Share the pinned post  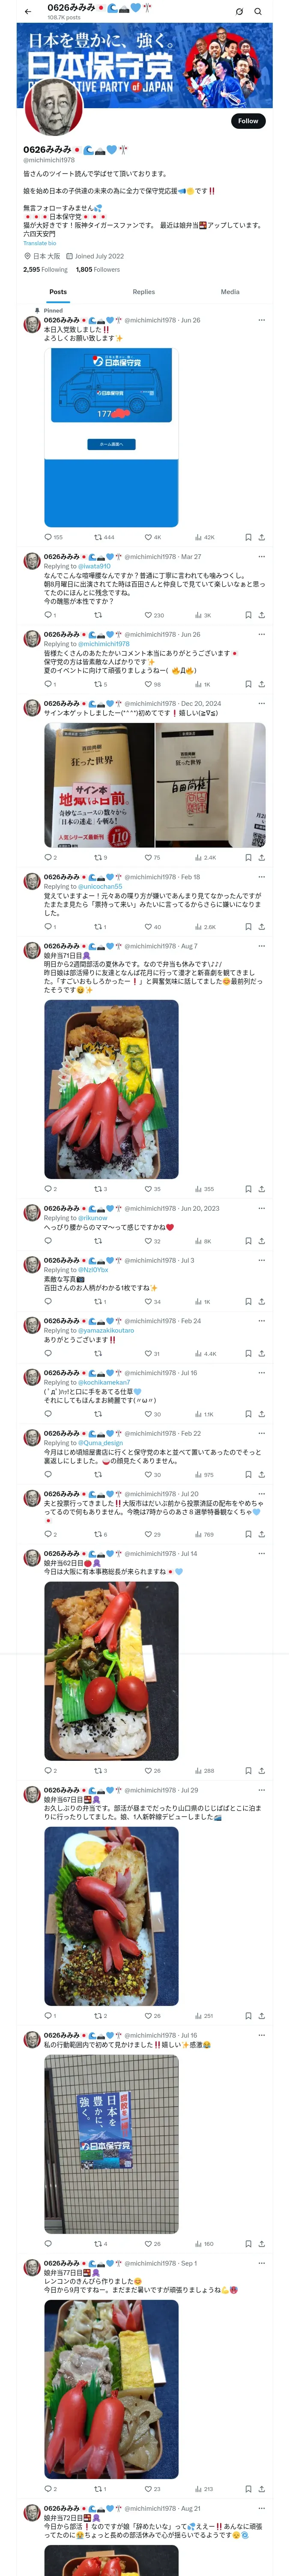click(x=261, y=537)
